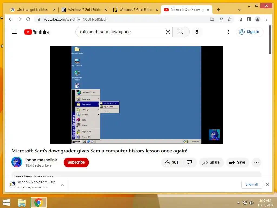Open the YouTube hamburger guide menu
This screenshot has height=208, width=277.
tap(15, 32)
